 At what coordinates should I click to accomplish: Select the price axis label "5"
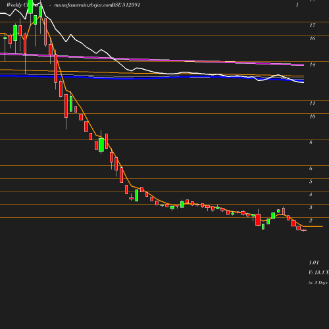[311, 182]
